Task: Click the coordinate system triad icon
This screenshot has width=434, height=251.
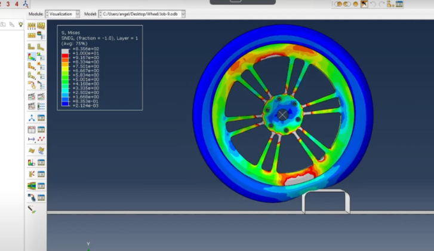Action: click(25, 4)
